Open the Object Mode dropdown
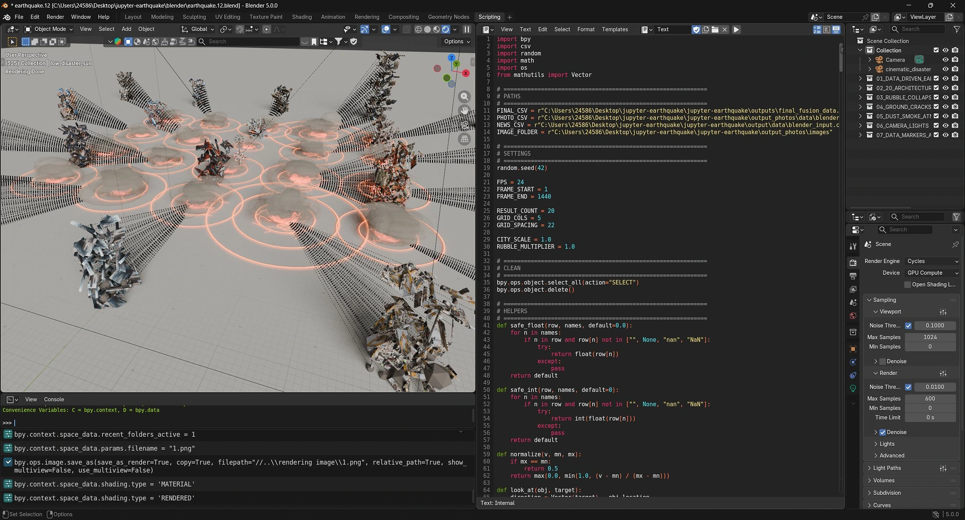Image resolution: width=965 pixels, height=520 pixels. (x=49, y=29)
